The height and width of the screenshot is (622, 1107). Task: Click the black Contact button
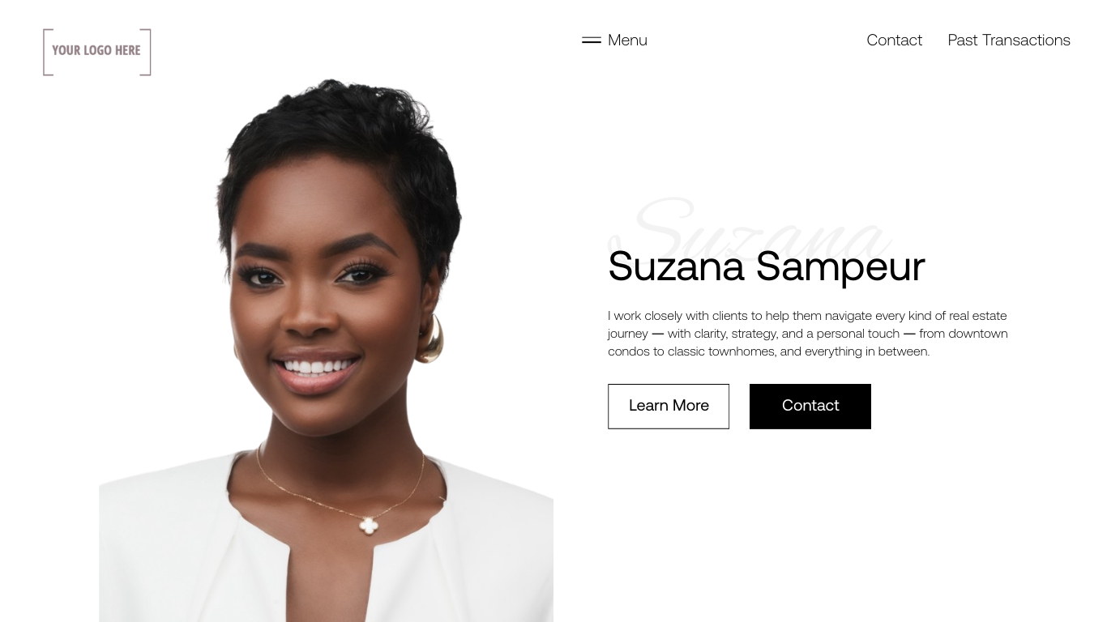810,406
